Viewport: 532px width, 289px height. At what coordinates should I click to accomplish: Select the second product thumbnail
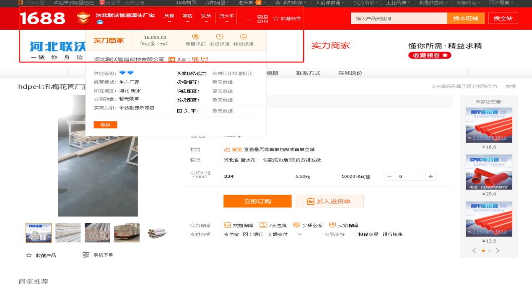[x=68, y=233]
